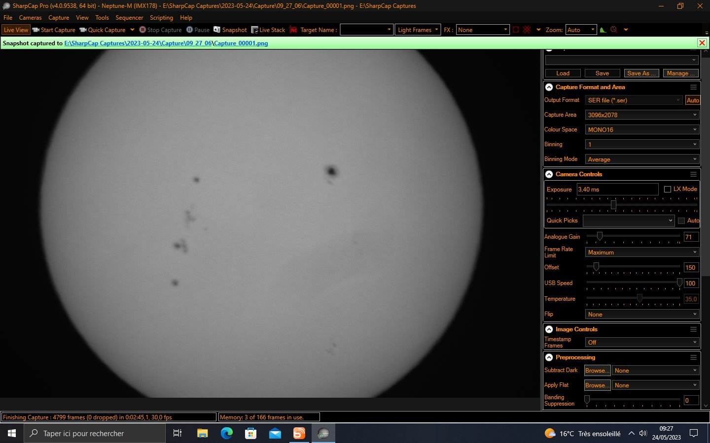Open the Target Name combo box
The width and height of the screenshot is (710, 443).
click(x=366, y=30)
